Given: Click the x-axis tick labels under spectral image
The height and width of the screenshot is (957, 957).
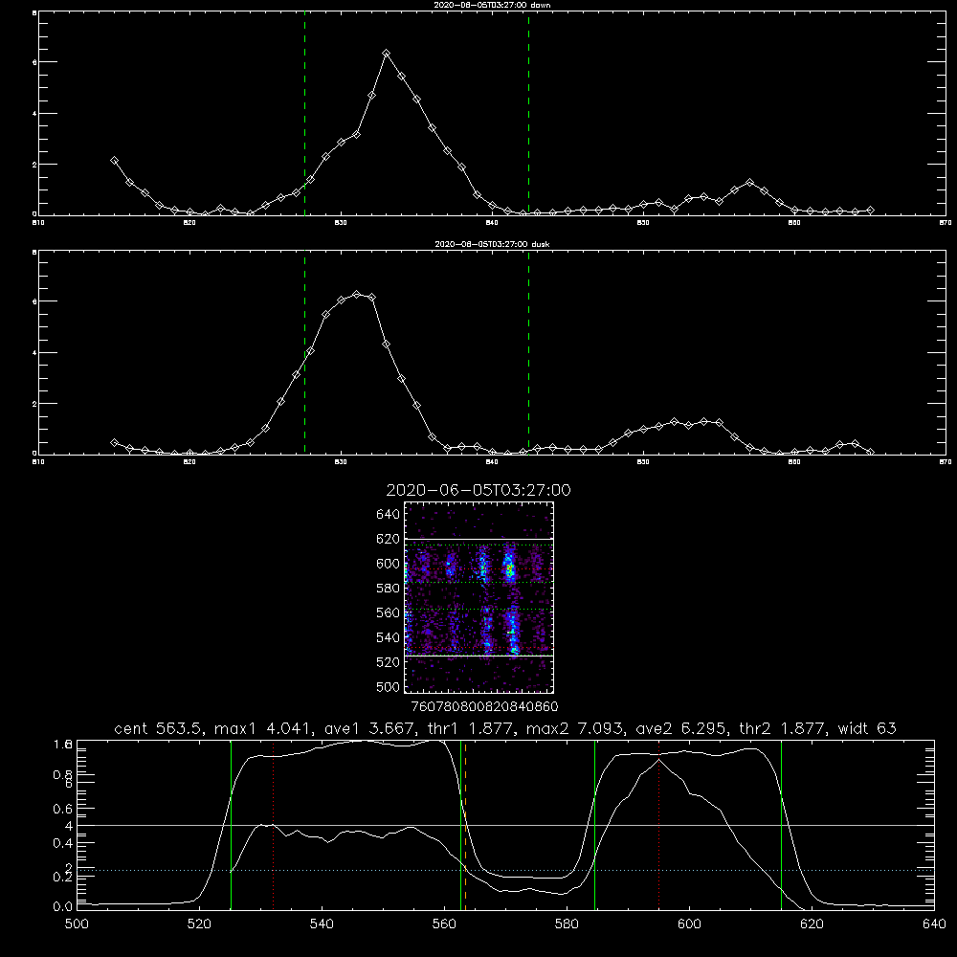Looking at the screenshot, I should 484,706.
